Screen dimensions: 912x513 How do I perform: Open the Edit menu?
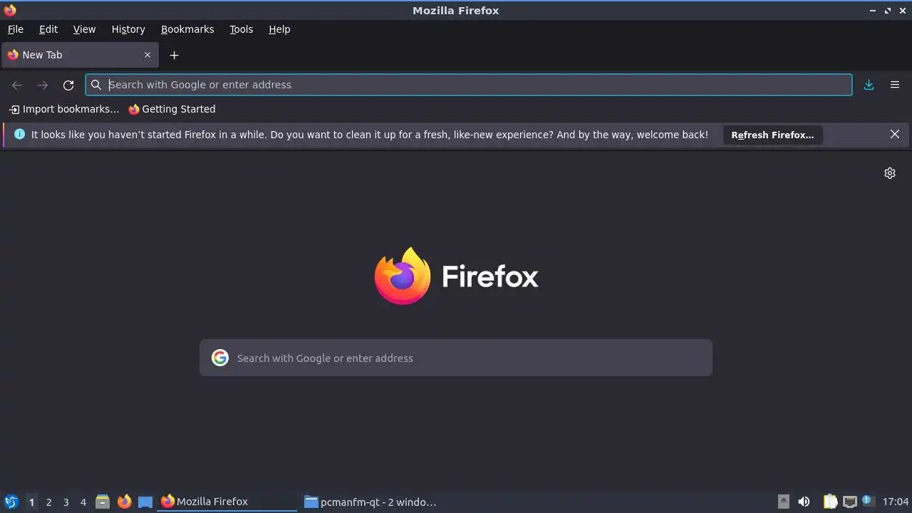(x=48, y=29)
